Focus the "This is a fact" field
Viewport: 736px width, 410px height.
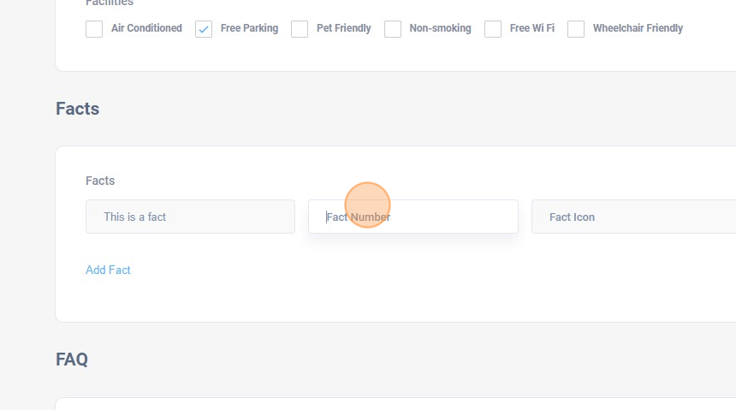coord(190,217)
